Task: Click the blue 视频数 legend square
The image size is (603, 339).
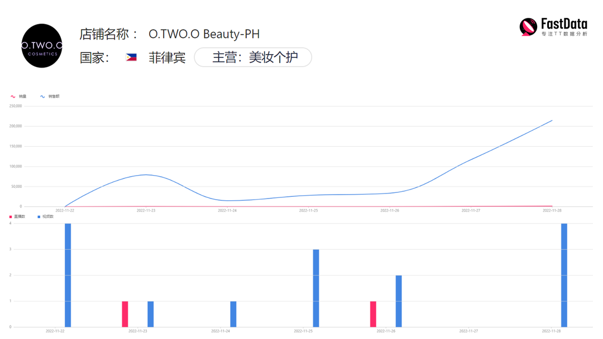Action: [39, 217]
